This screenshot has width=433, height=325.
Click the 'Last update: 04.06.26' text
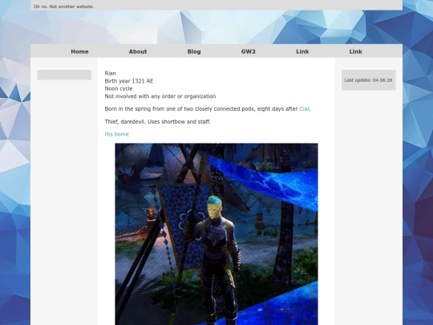tap(368, 80)
